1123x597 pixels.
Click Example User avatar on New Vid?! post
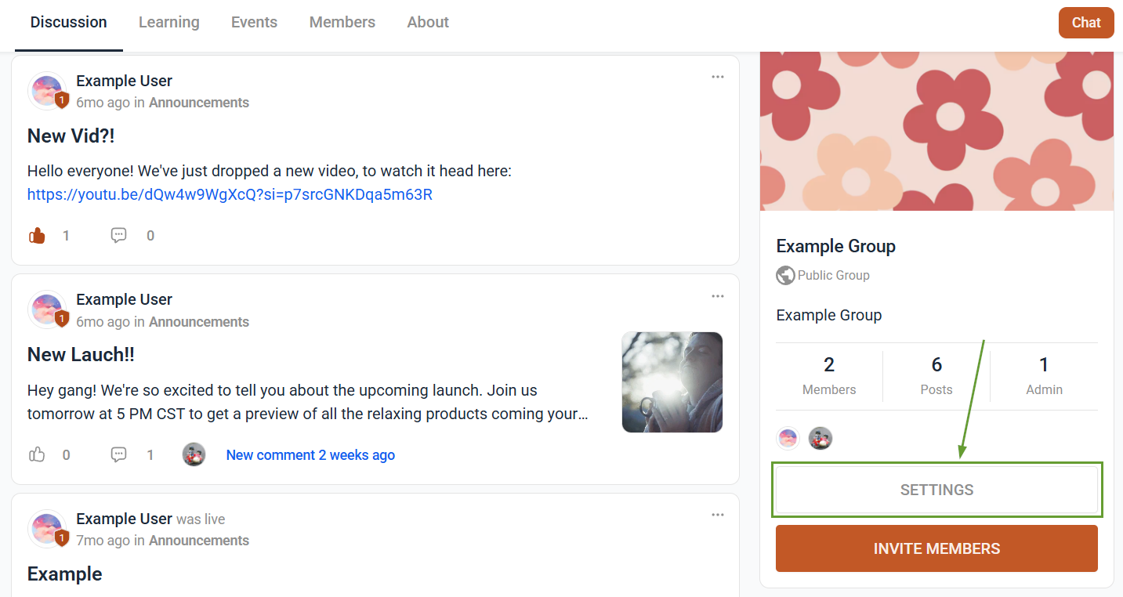click(47, 91)
